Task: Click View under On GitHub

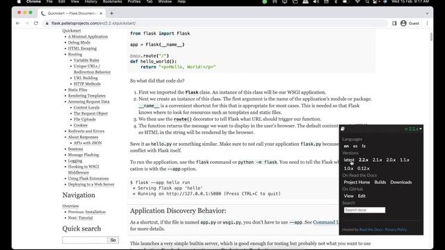Action: coord(348,196)
